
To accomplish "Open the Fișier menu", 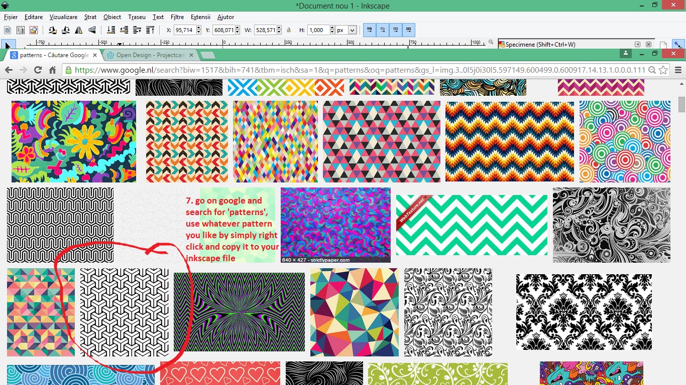I will click(11, 17).
